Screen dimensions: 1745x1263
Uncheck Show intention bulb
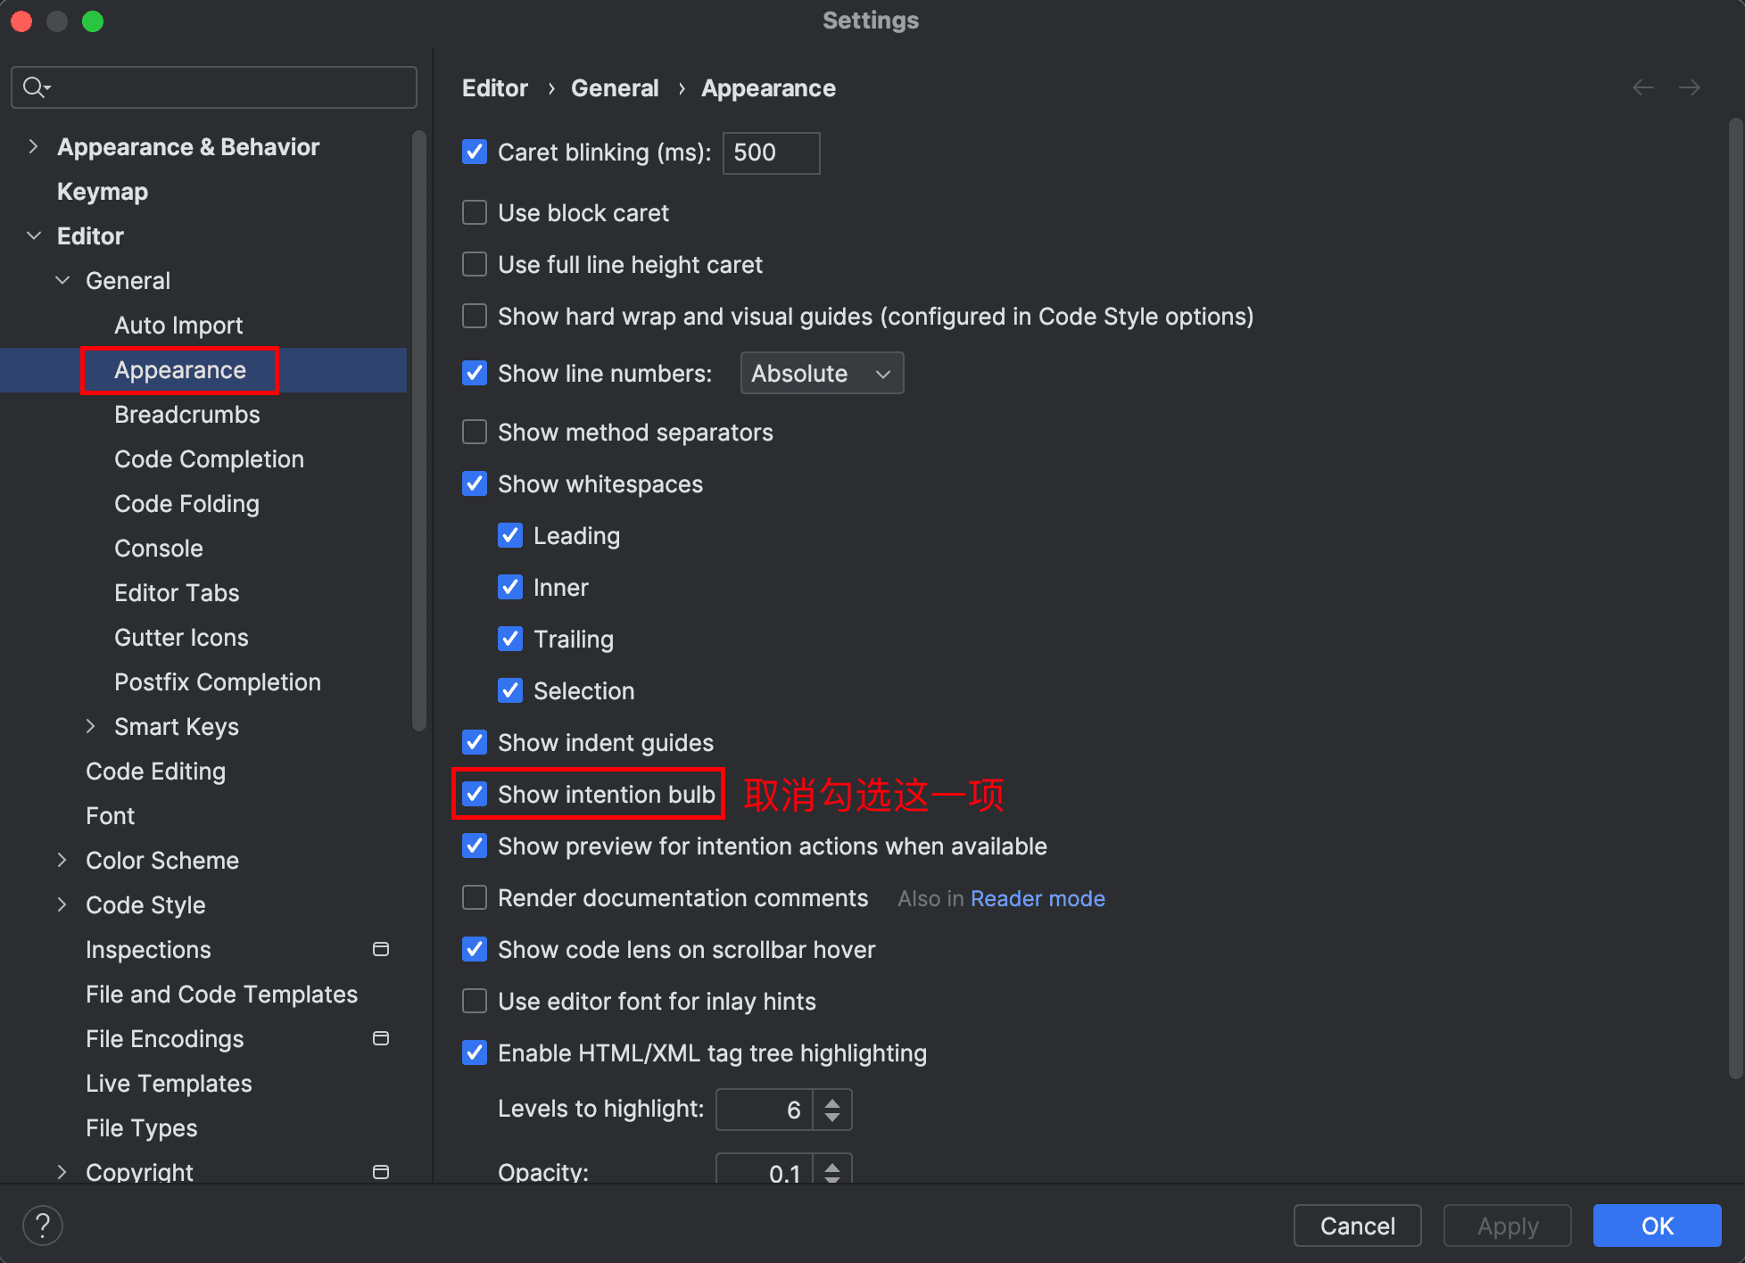point(475,794)
